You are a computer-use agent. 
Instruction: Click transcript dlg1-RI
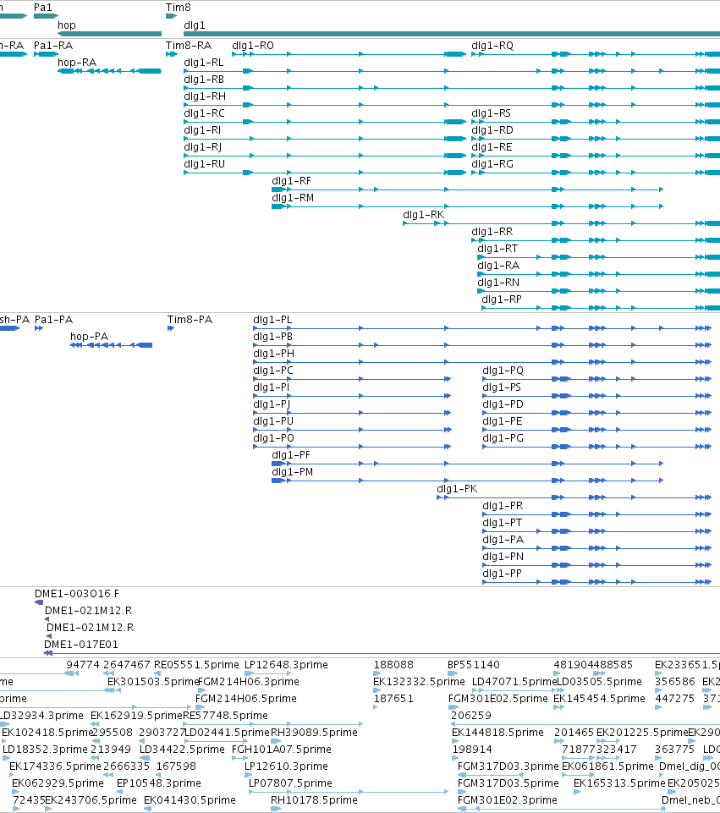point(325,139)
